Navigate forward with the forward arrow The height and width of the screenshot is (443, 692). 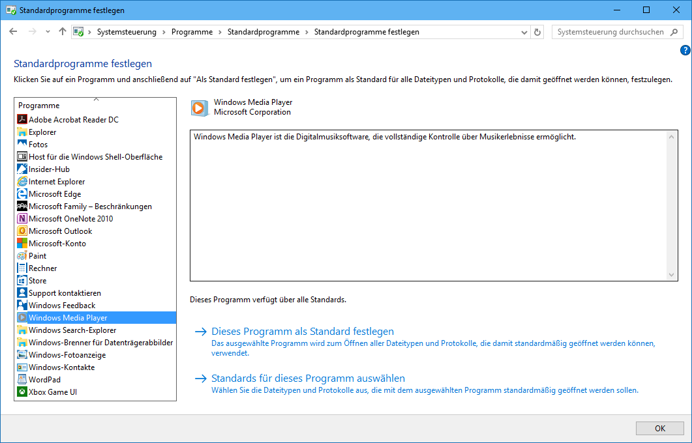coord(32,32)
